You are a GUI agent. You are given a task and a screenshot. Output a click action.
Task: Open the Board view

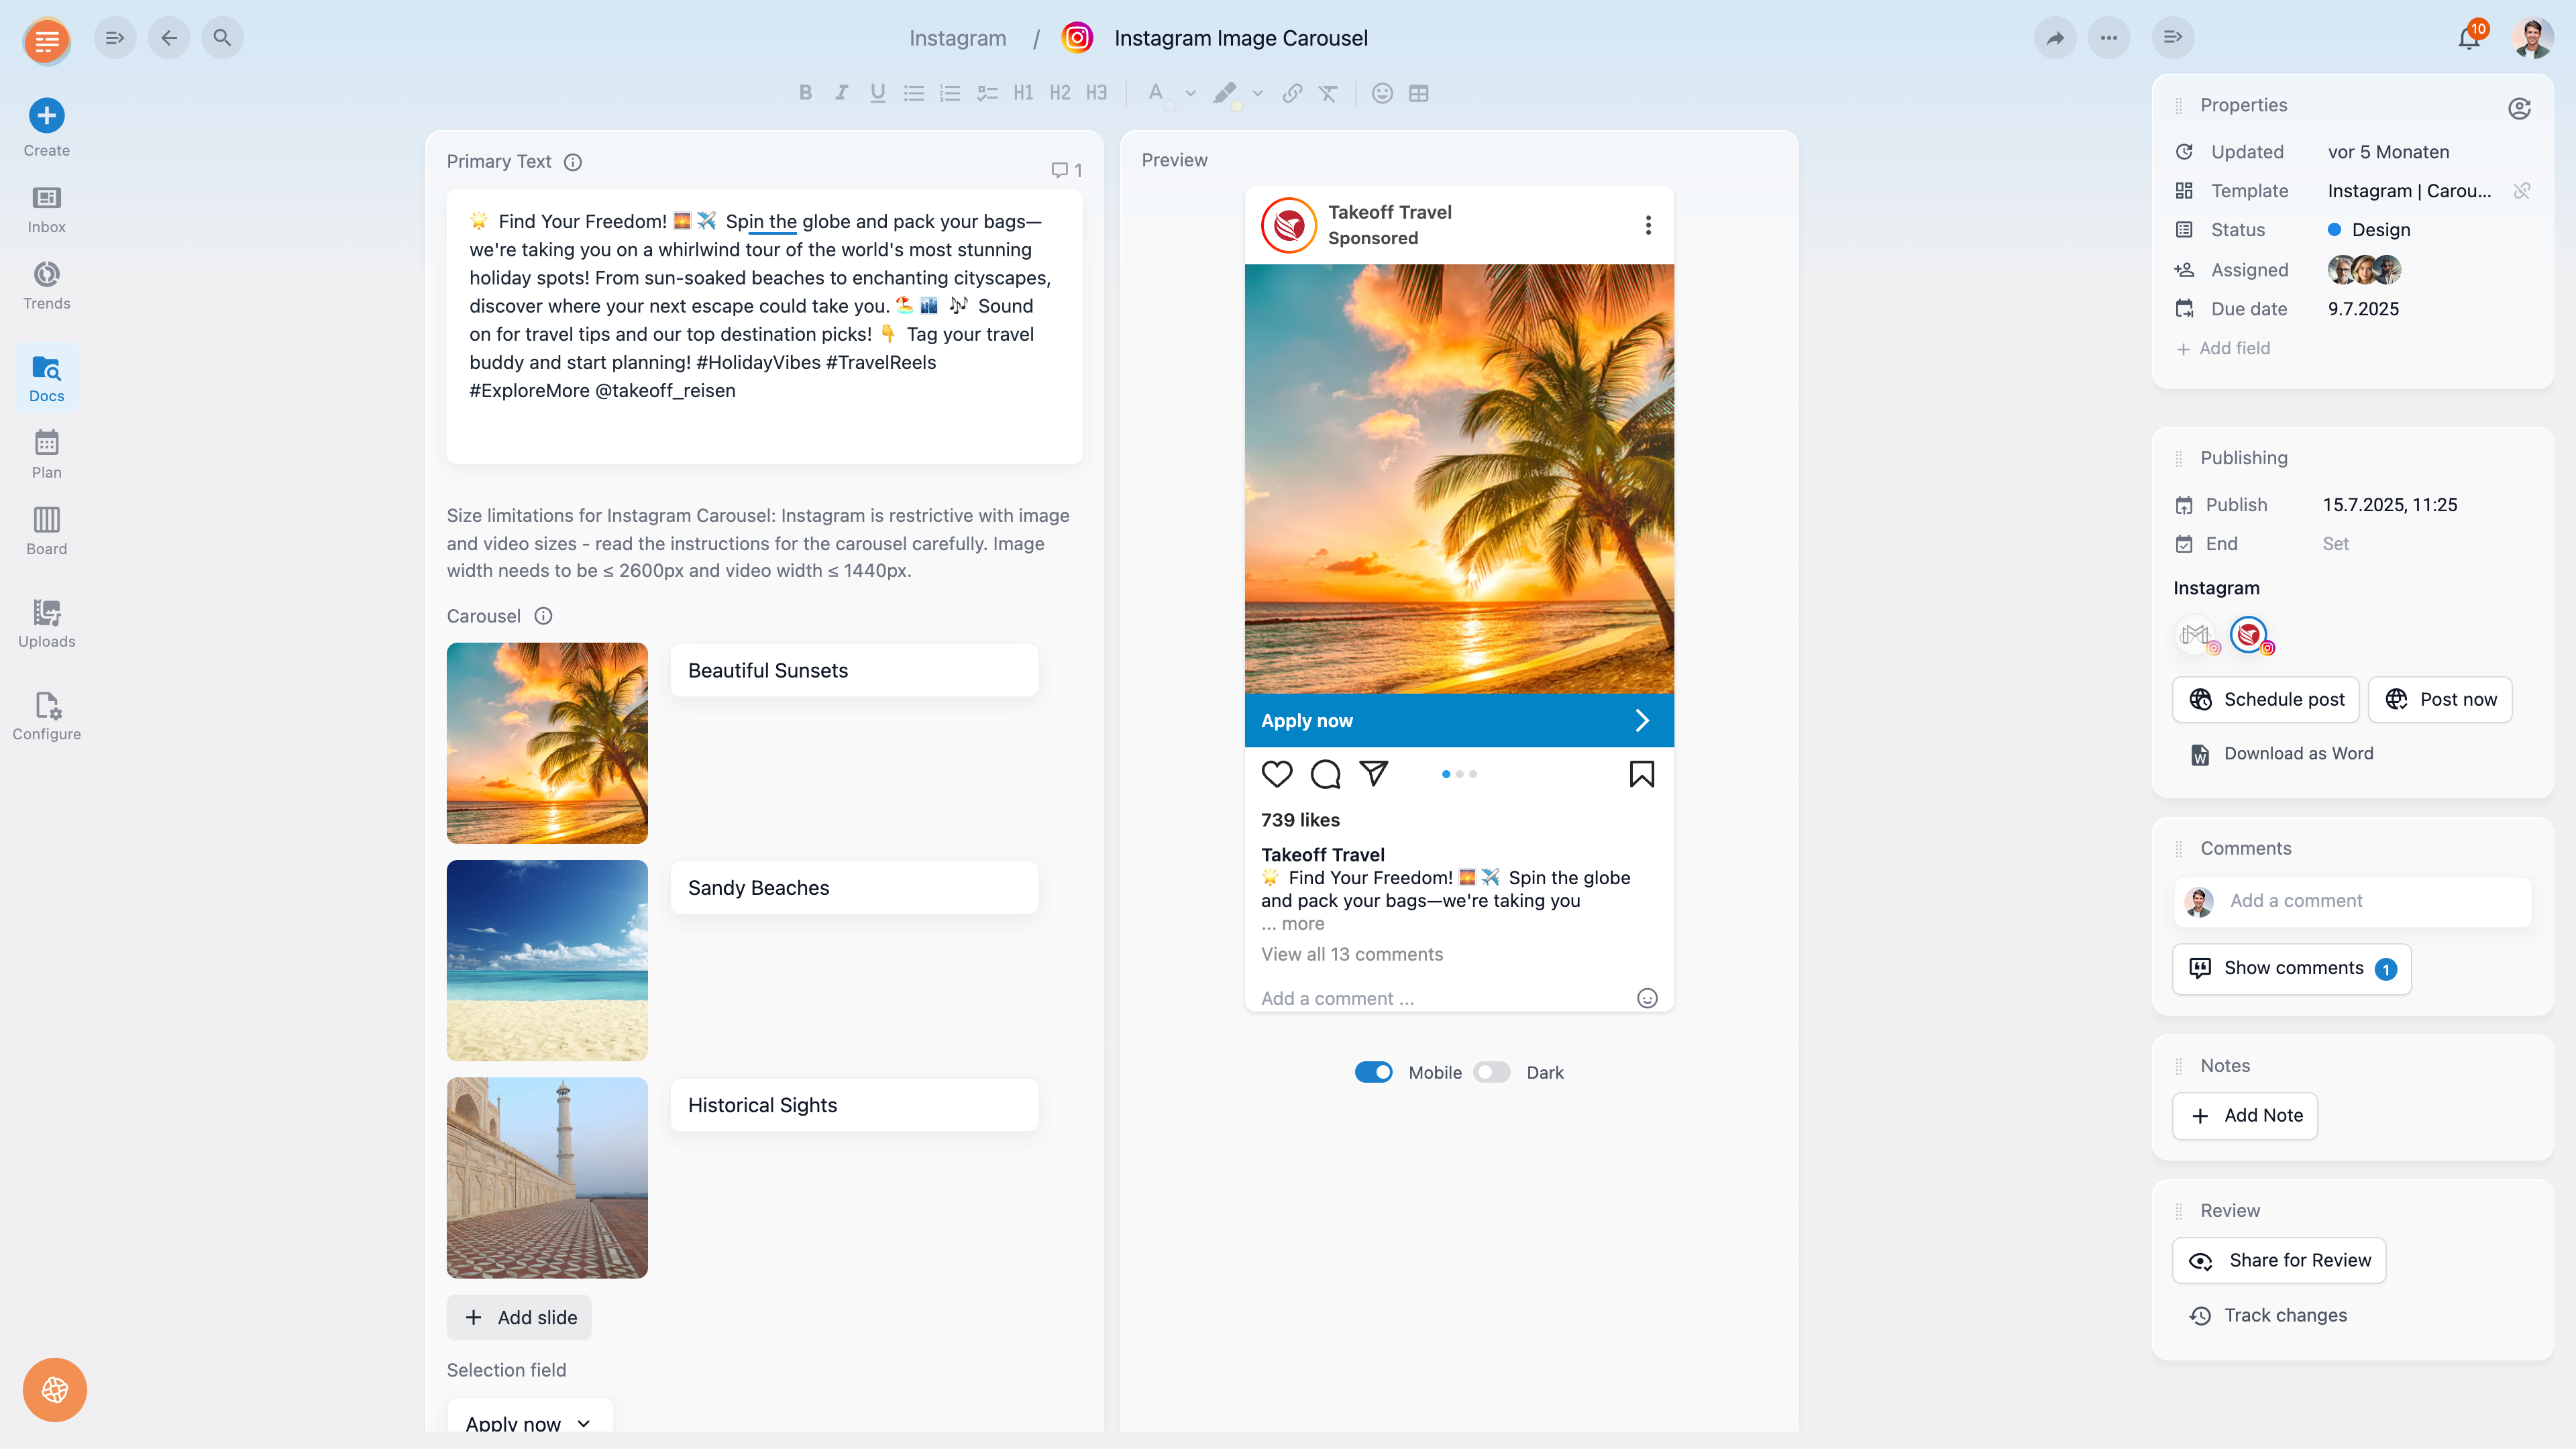[x=46, y=530]
